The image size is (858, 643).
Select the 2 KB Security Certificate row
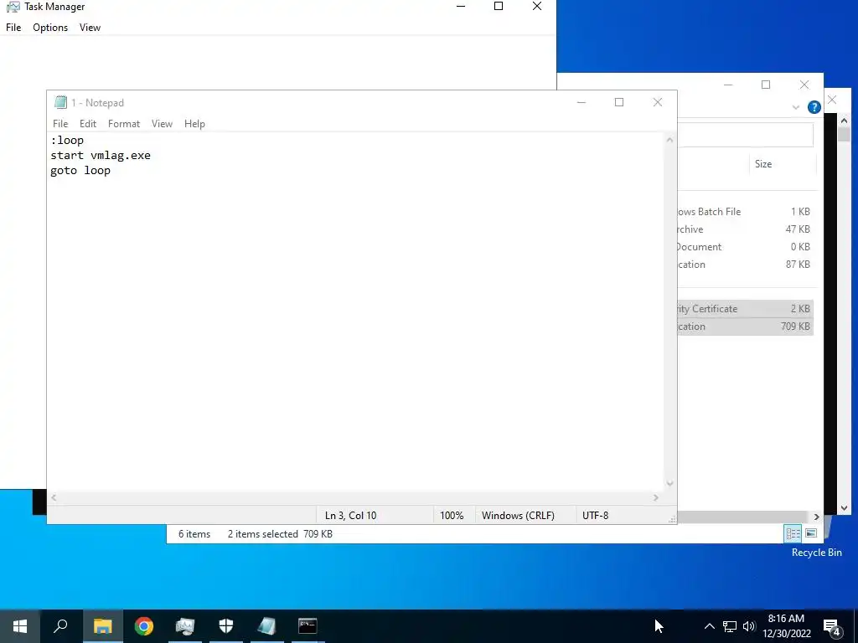pyautogui.click(x=745, y=308)
